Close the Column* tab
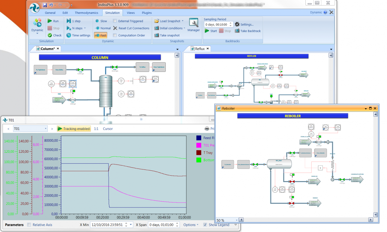 coord(58,49)
